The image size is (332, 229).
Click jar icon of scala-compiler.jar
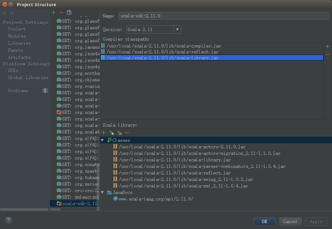[103, 46]
